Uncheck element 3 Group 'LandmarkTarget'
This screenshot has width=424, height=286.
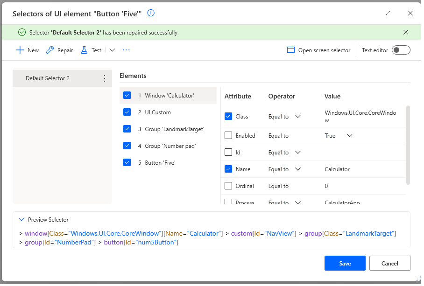(127, 129)
